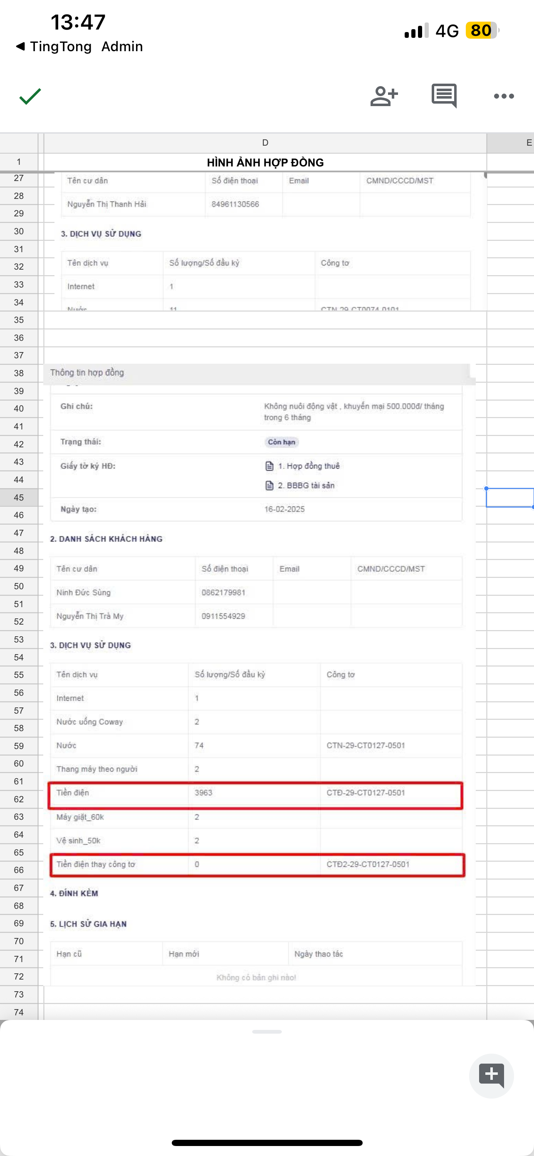534x1156 pixels.
Task: Tap the Còn hạn status badge
Action: click(282, 442)
